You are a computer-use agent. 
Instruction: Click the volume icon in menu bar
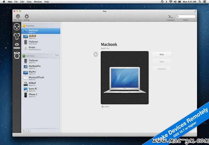pyautogui.click(x=175, y=2)
